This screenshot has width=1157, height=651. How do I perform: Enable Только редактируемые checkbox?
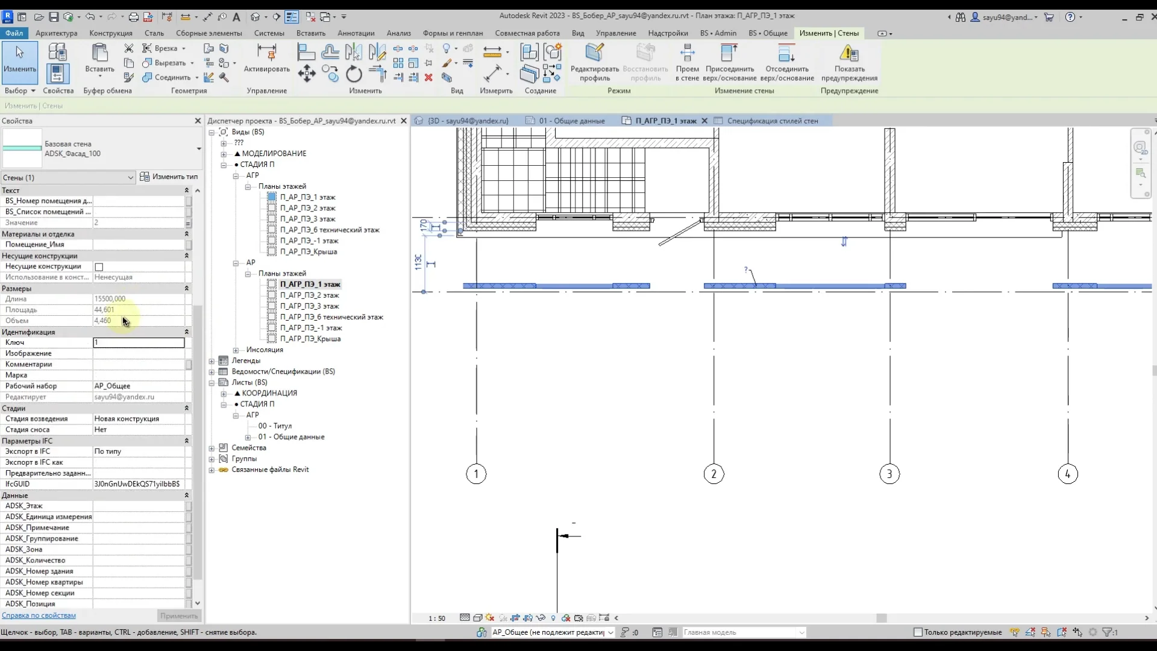[918, 632]
